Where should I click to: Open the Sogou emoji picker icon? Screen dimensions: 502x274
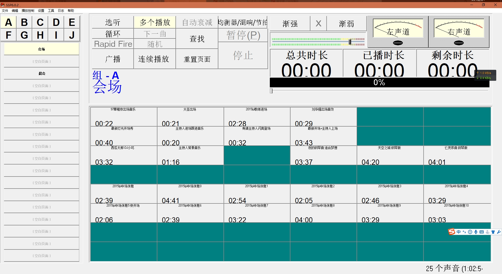click(x=470, y=232)
